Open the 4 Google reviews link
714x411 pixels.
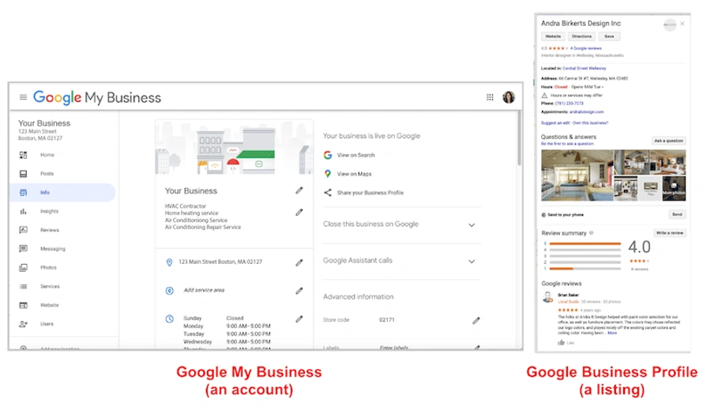(x=585, y=48)
